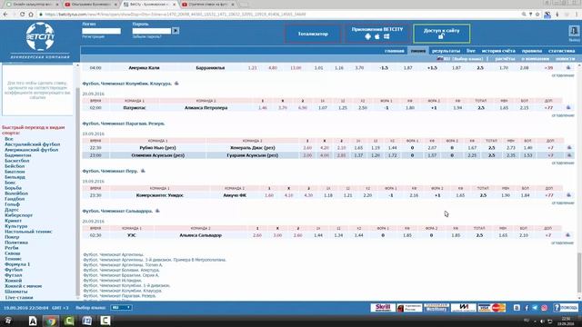The image size is (582, 327).
Task: Click the Russian flag language icon in sub-menu
Action: pos(440,58)
